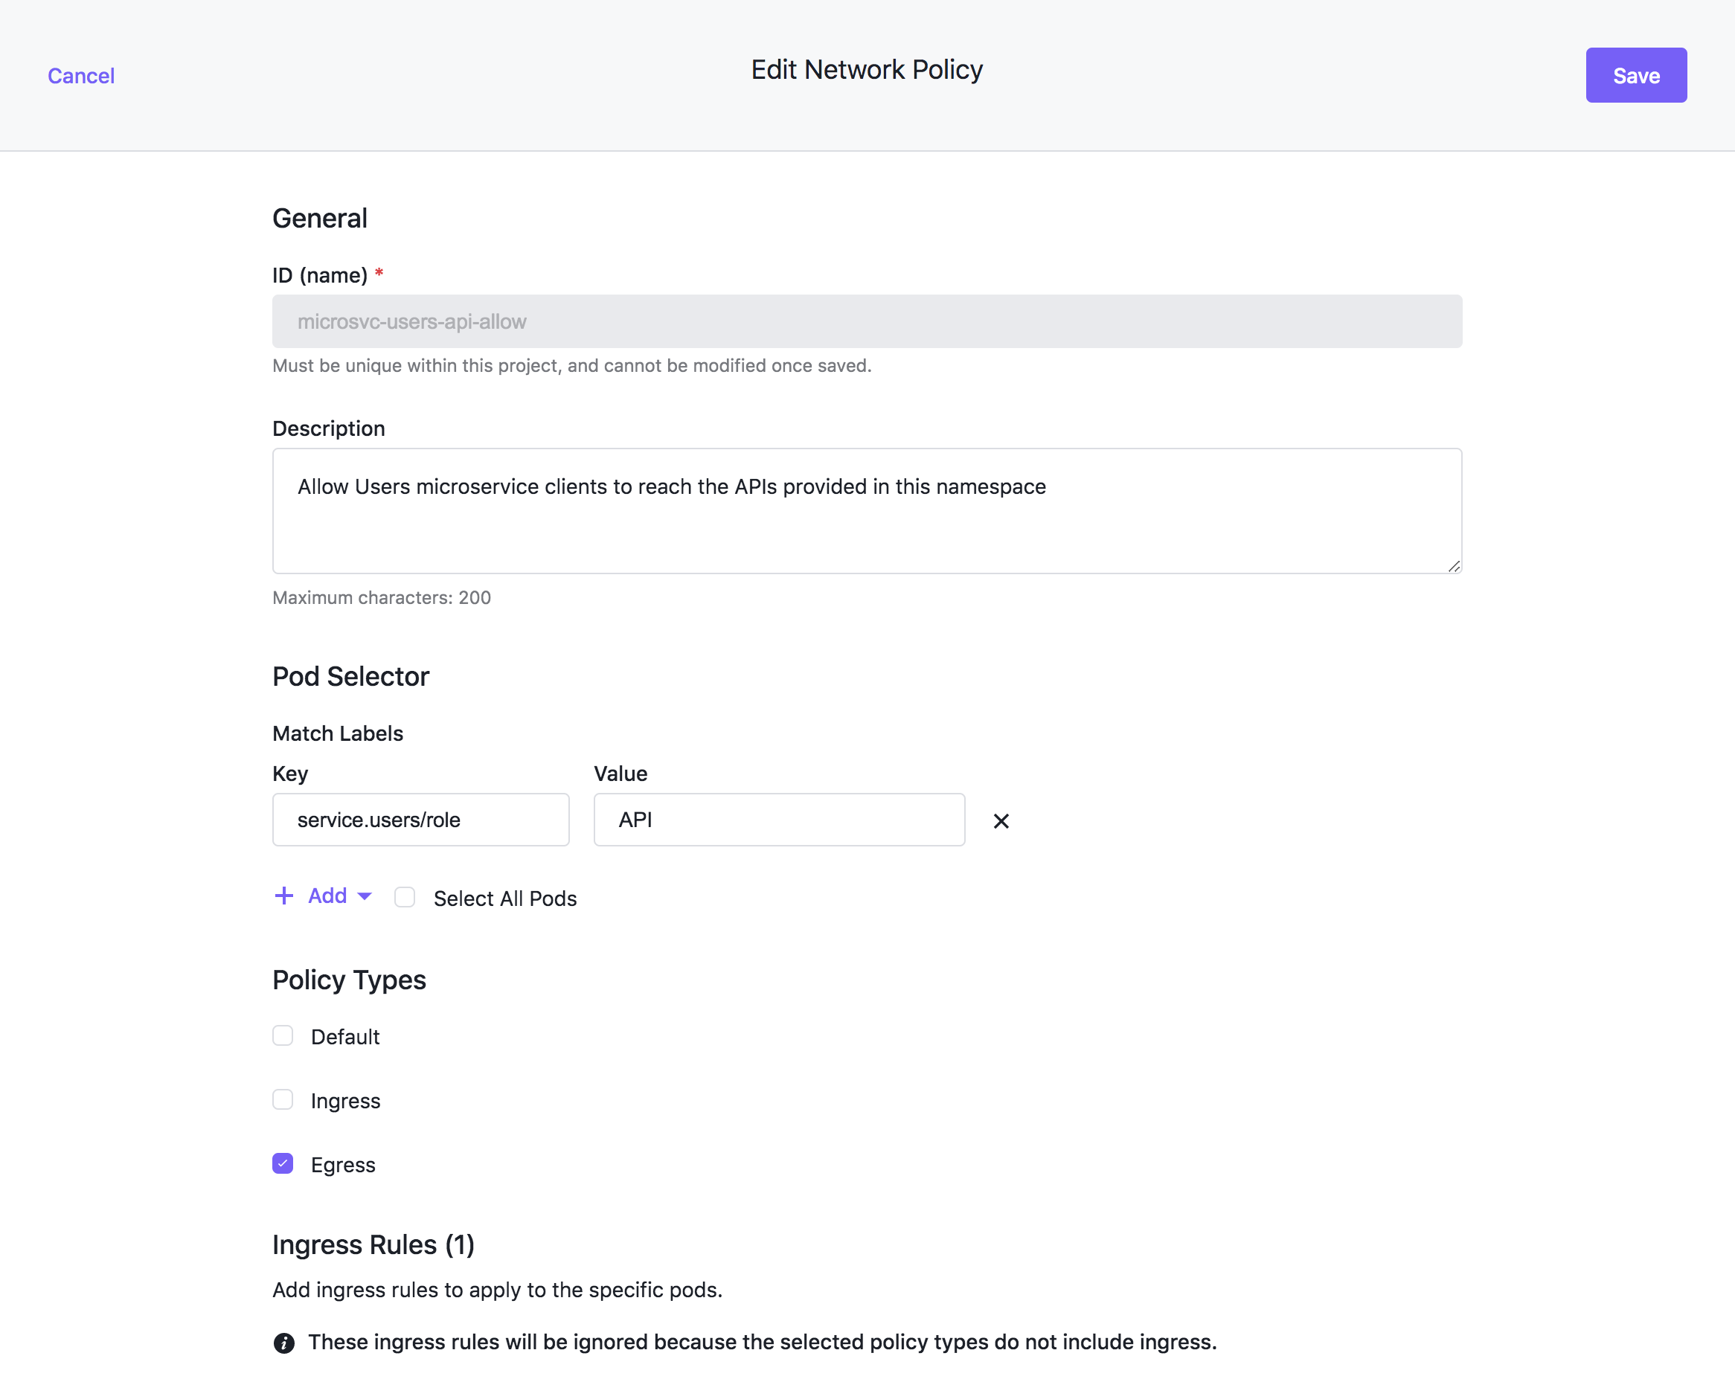
Task: Select the Pod Selector section header
Action: coord(351,675)
